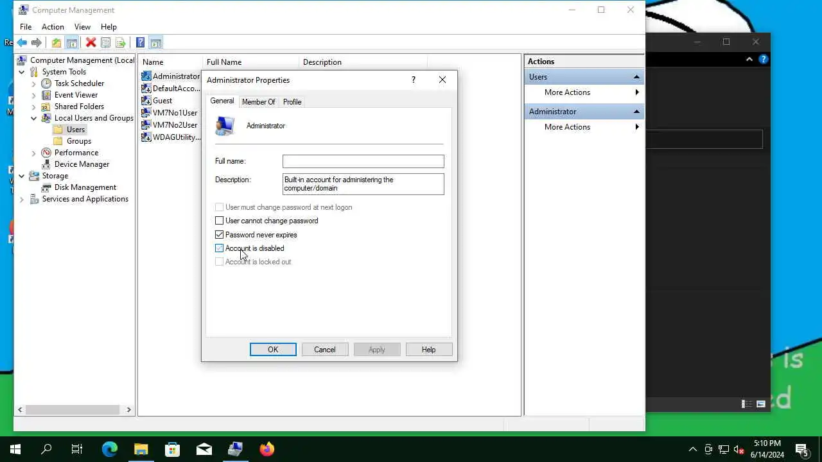The image size is (822, 462).
Task: Select Services and Applications node
Action: point(85,199)
